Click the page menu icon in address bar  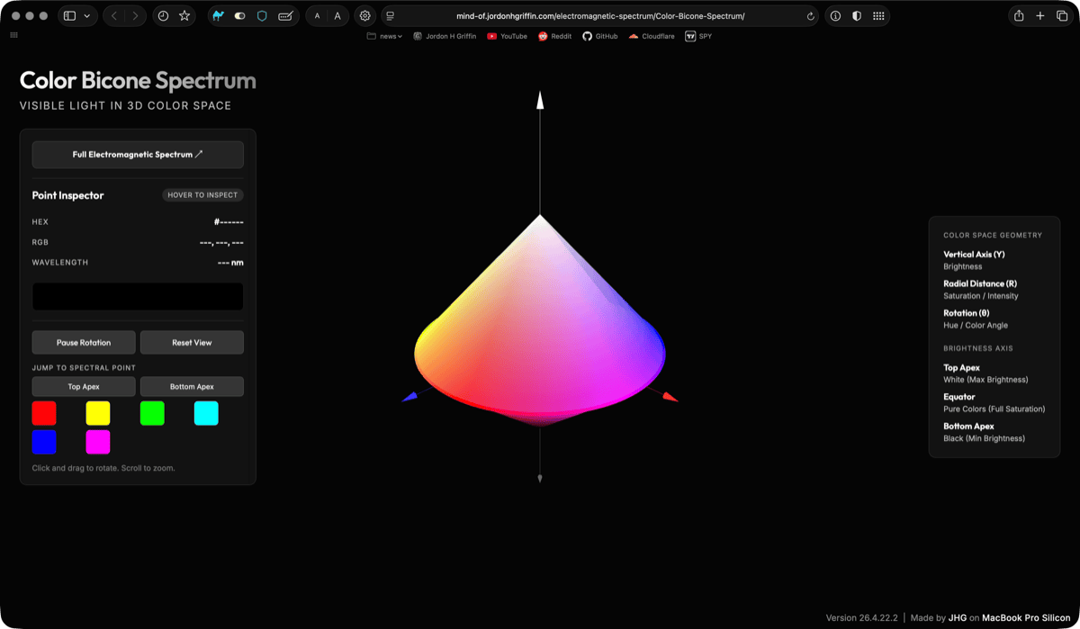390,16
